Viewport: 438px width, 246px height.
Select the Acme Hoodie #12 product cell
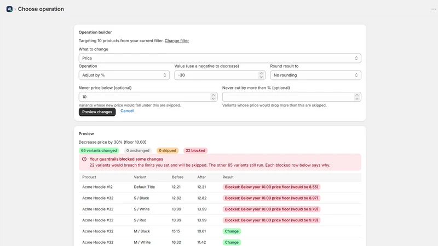coord(97,187)
